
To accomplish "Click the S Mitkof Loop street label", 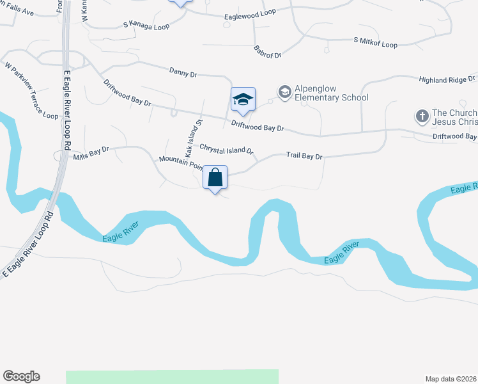I will pos(376,43).
